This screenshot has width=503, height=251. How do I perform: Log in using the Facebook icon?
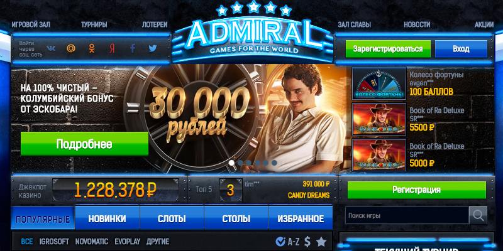tap(132, 48)
